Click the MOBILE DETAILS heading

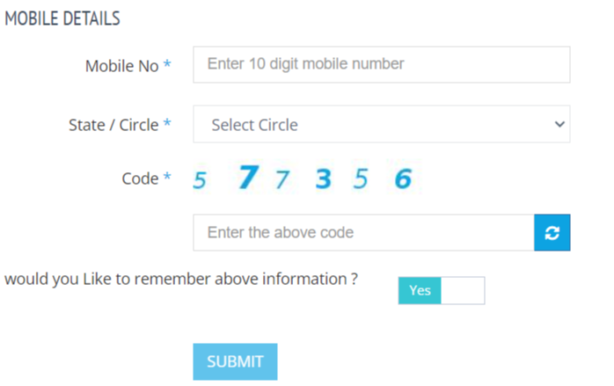[x=62, y=18]
